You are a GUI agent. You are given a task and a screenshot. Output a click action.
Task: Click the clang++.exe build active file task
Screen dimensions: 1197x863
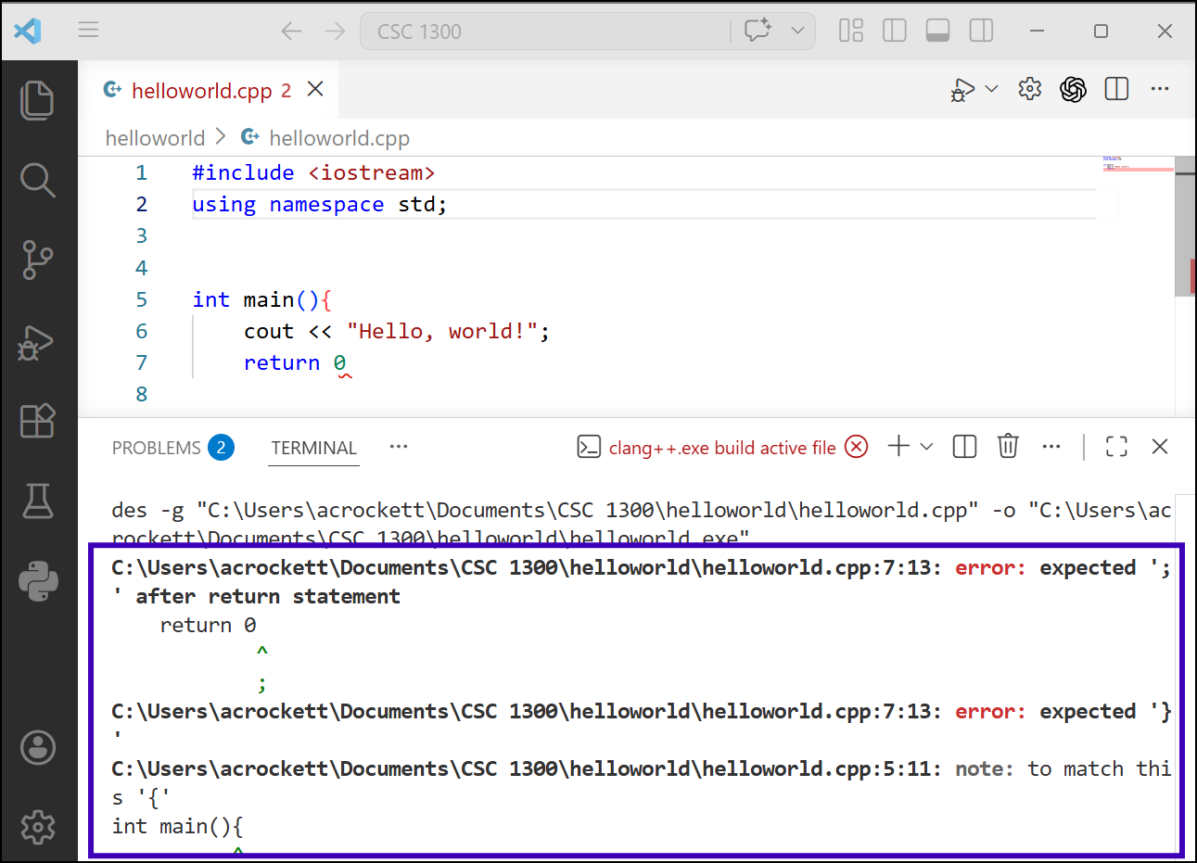tap(721, 448)
